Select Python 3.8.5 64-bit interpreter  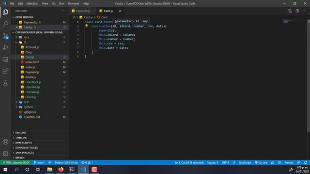tap(66, 162)
